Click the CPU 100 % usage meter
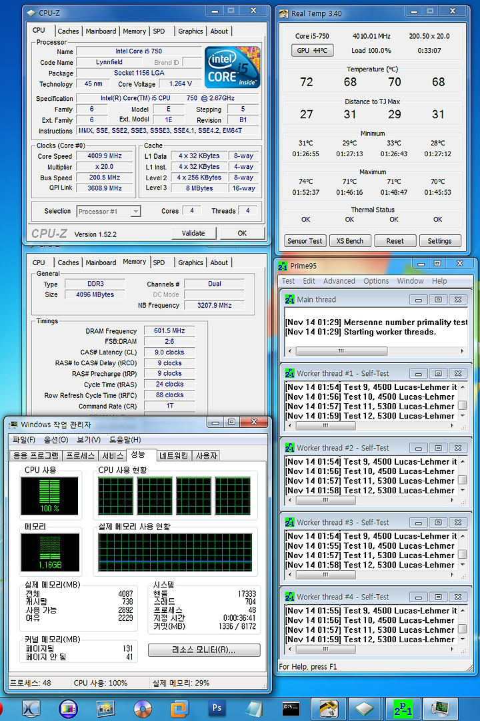This screenshot has width=480, height=721. click(49, 495)
